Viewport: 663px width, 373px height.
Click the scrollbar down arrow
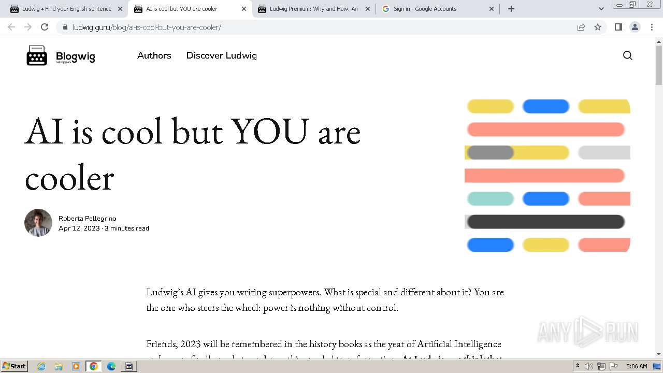[659, 354]
